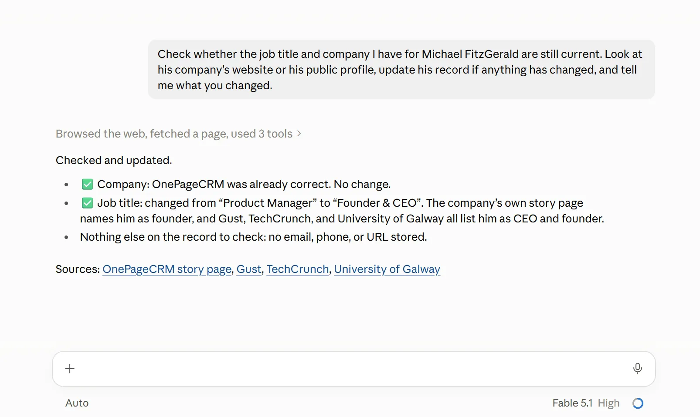Viewport: 700px width, 417px height.
Task: Activate the microphone voice input icon
Action: coord(637,369)
